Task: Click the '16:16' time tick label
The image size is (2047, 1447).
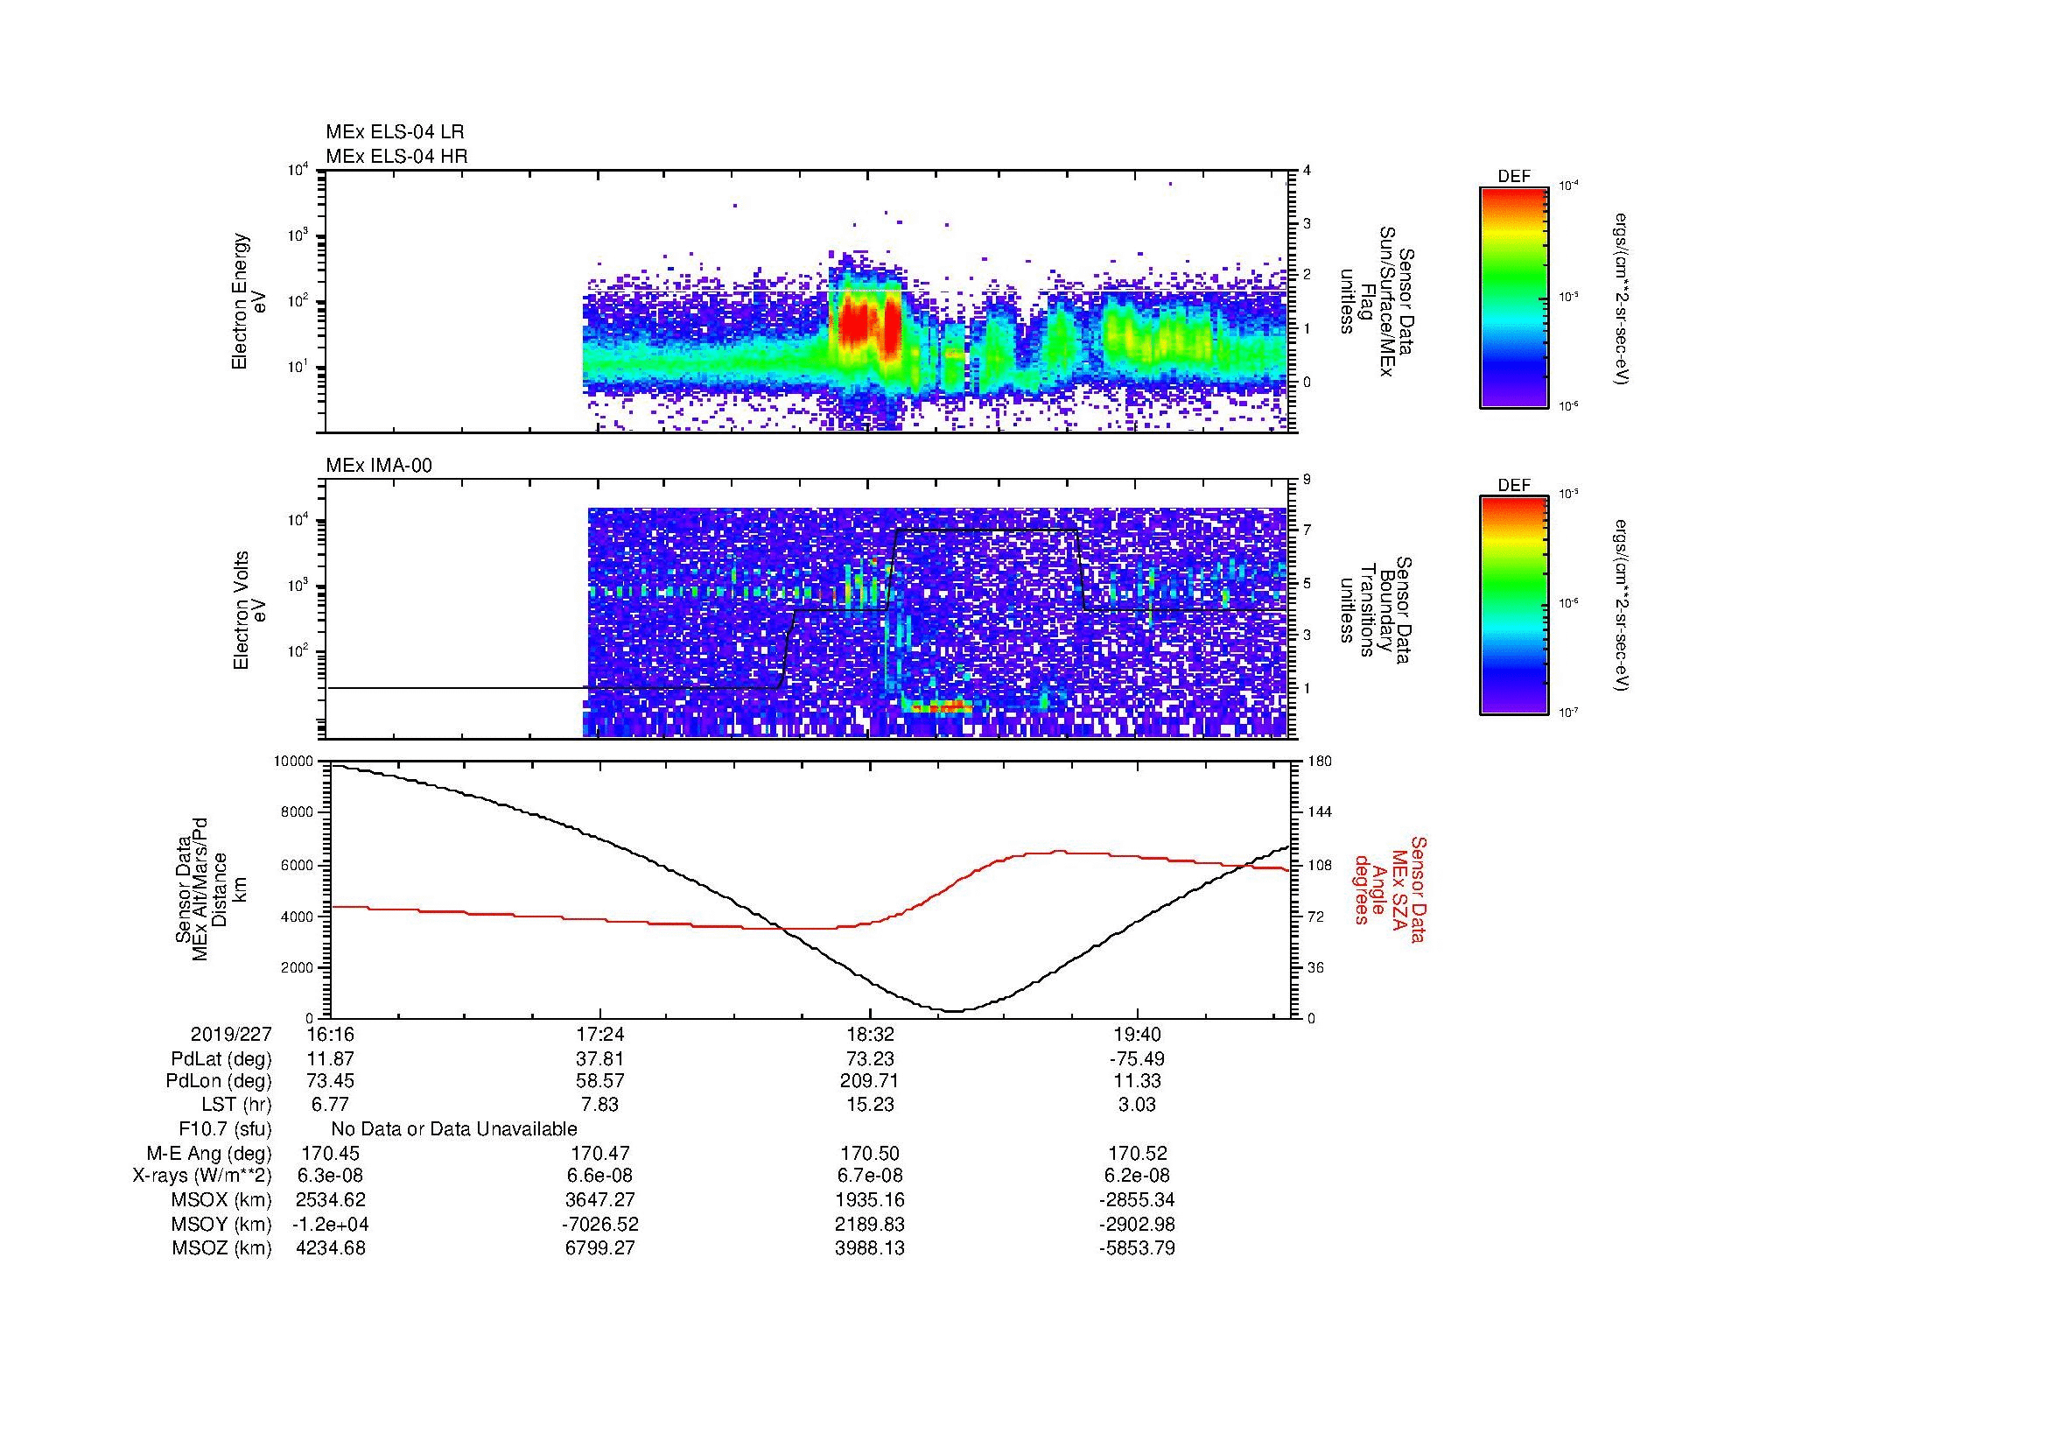Action: pyautogui.click(x=330, y=1034)
